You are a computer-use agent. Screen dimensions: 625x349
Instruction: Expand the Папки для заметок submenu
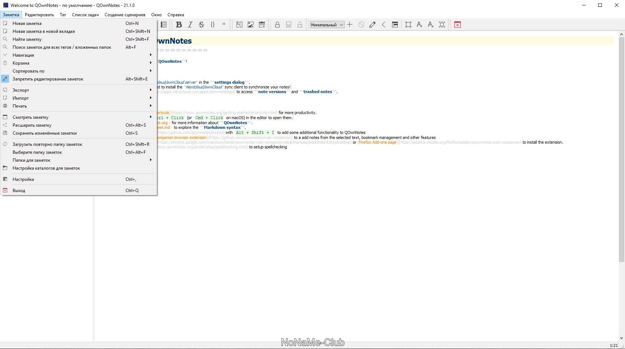click(x=79, y=160)
